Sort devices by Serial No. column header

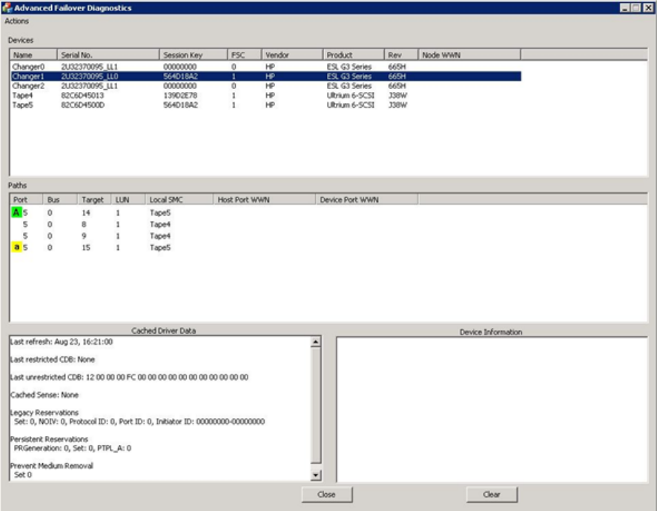[108, 55]
